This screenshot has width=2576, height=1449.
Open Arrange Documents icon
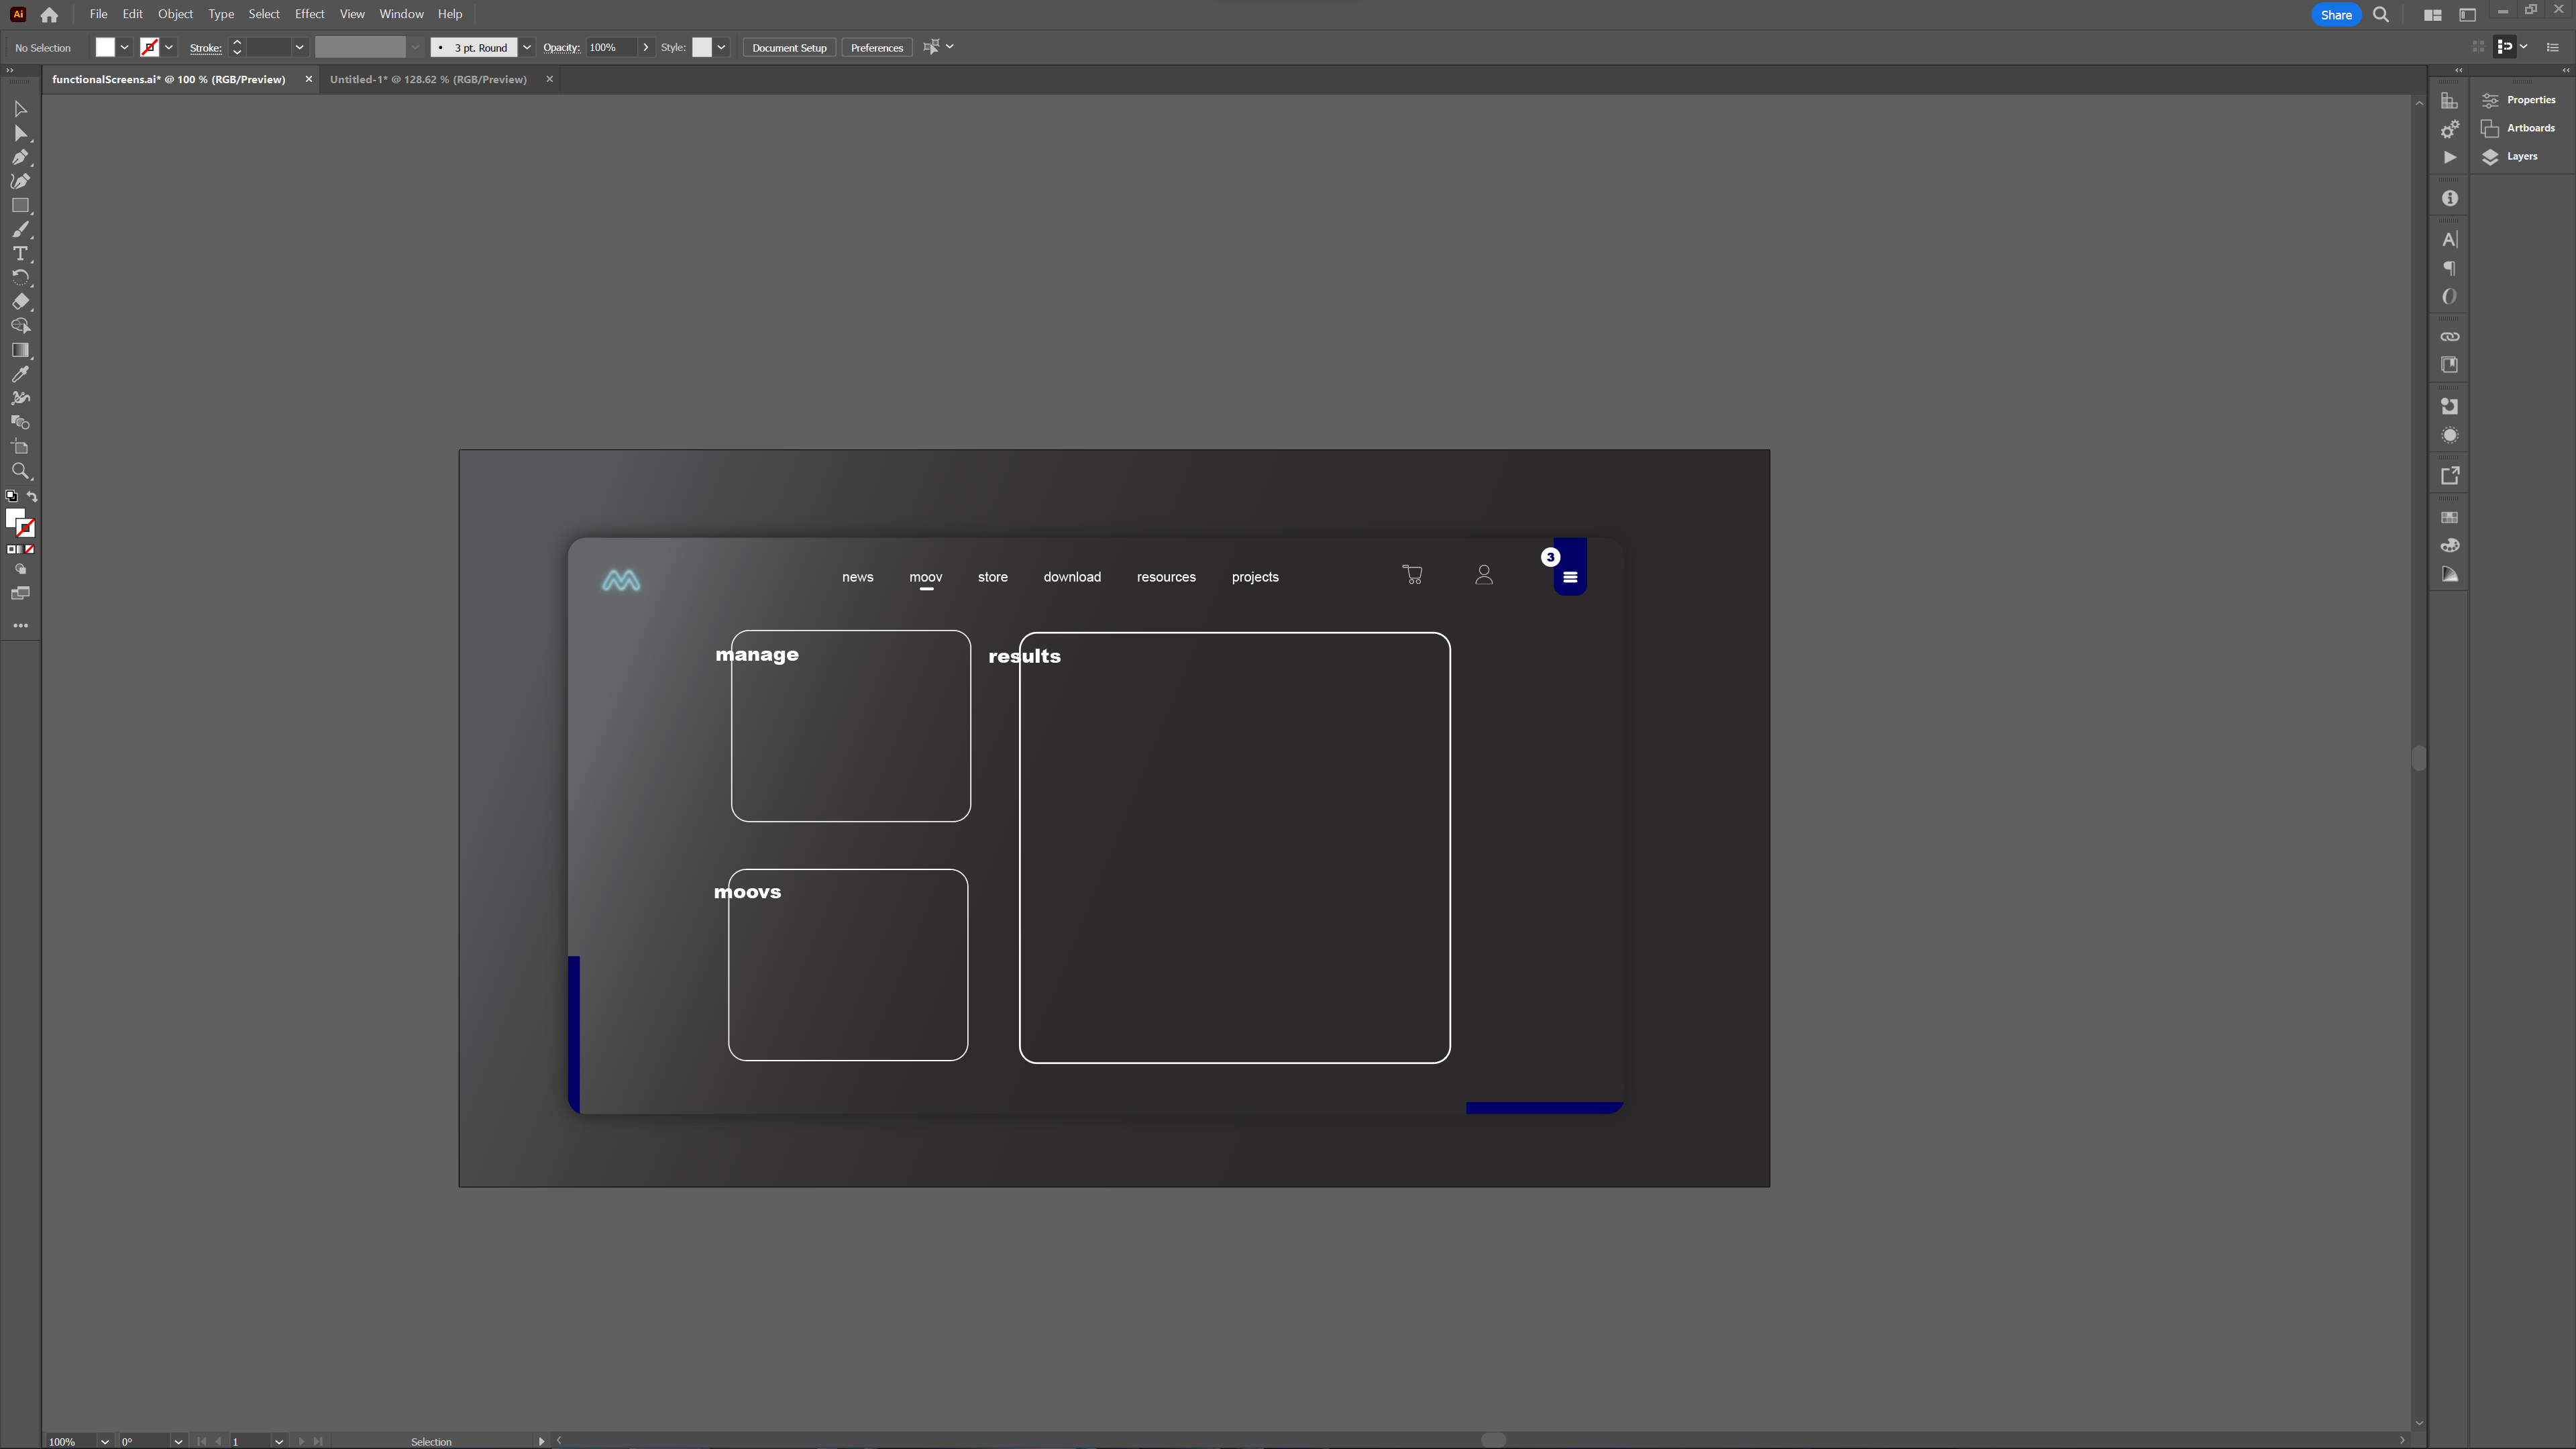point(2433,15)
